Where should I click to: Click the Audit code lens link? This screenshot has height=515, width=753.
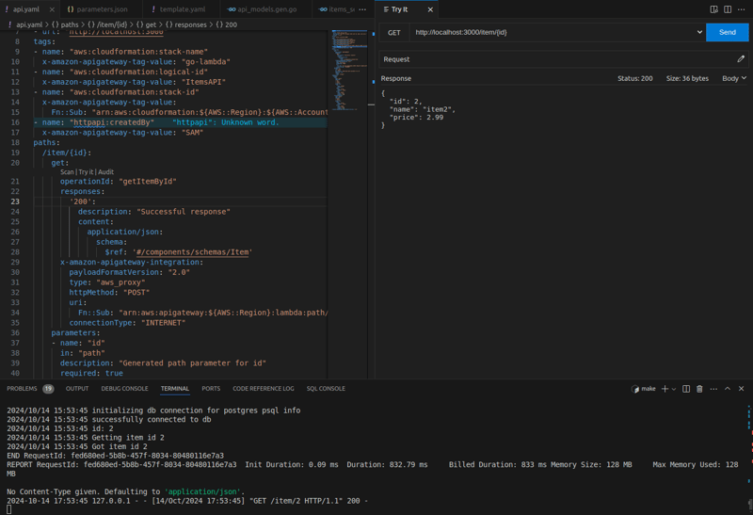pos(105,172)
